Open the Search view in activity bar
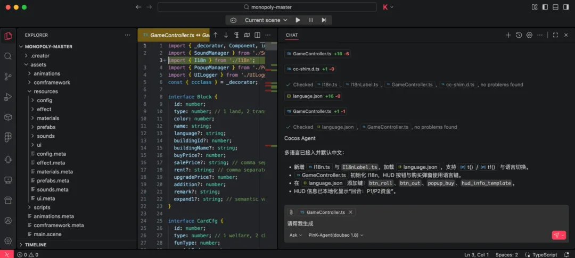Screen dimensions: 575x258 click(x=8, y=56)
